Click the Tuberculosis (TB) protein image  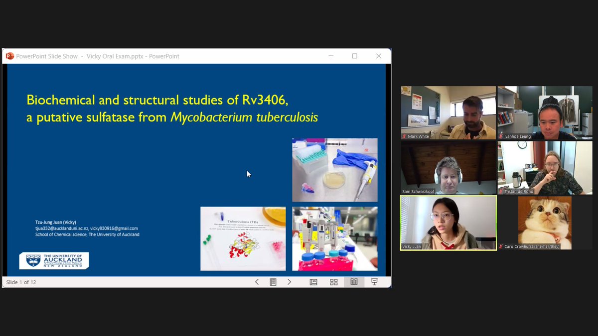click(243, 238)
